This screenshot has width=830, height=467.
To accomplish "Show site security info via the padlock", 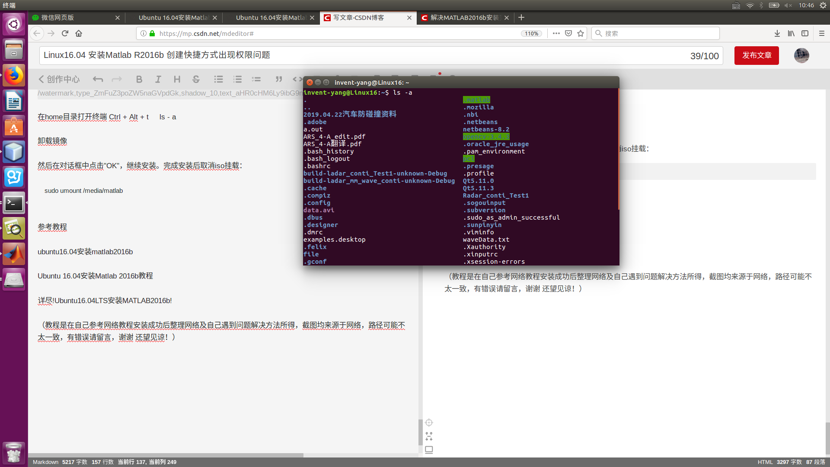I will tap(152, 33).
